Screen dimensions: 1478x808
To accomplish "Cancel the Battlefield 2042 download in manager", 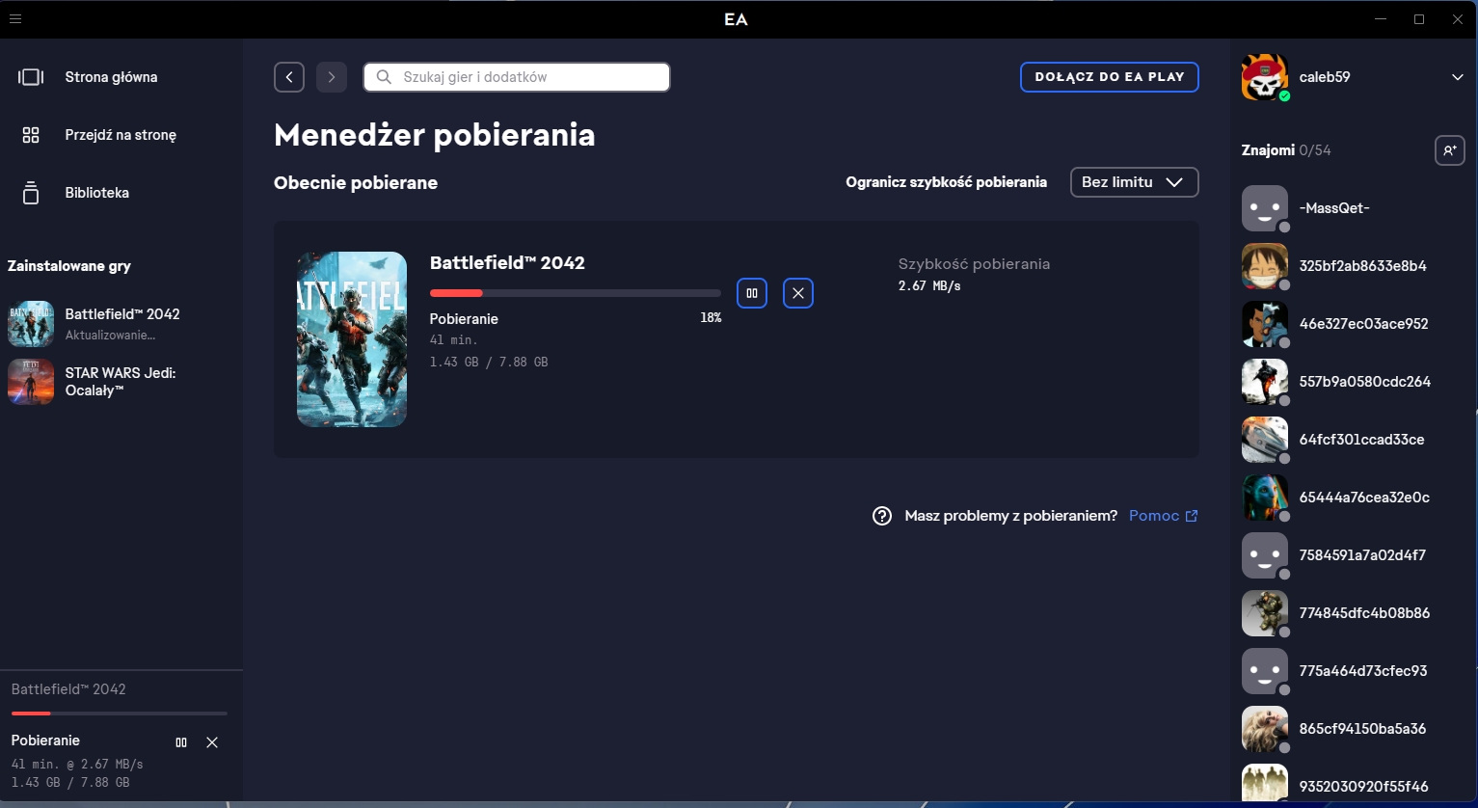I will point(798,293).
